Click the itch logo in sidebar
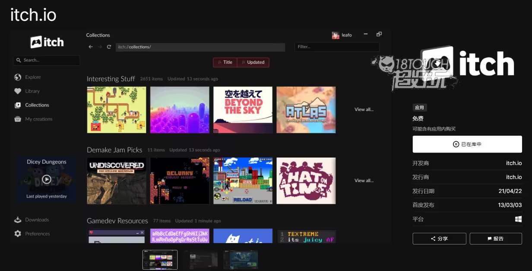The width and height of the screenshot is (532, 271). 47,42
